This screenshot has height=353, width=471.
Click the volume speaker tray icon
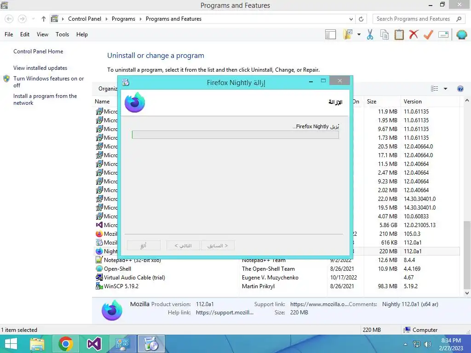[x=427, y=344]
